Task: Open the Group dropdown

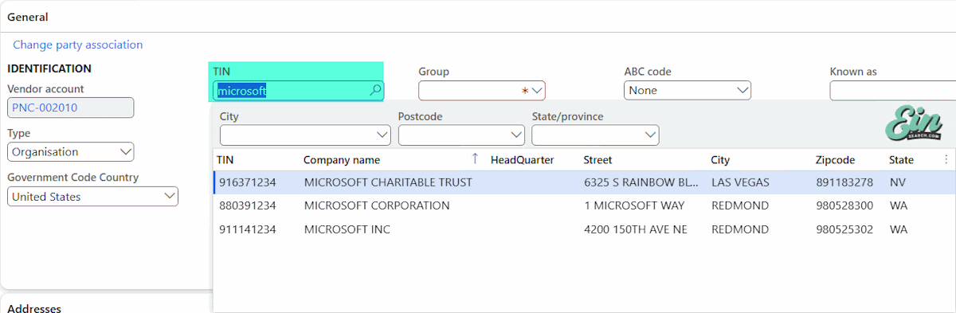Action: click(538, 91)
